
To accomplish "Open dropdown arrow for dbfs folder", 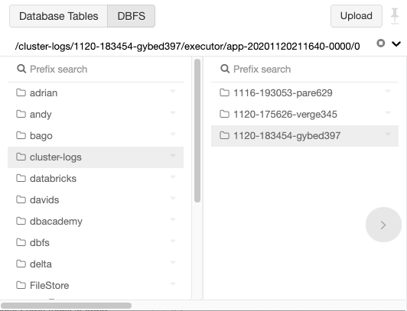I will coord(173,241).
